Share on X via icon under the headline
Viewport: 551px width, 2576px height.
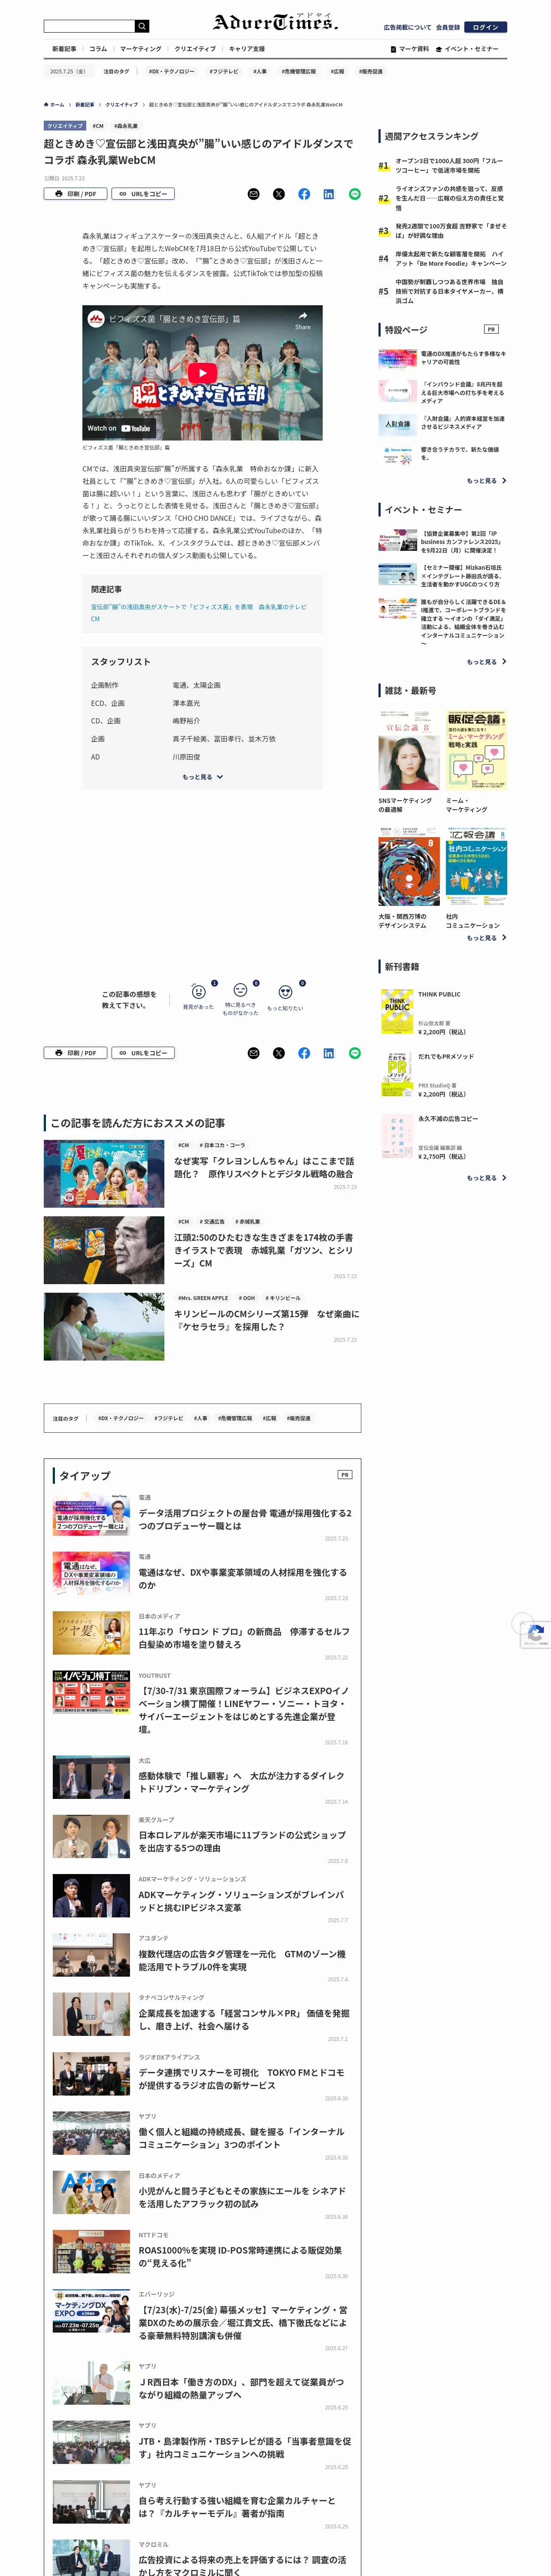pos(279,194)
